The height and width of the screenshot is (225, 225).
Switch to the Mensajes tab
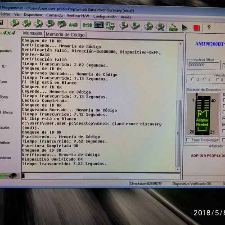(x=32, y=33)
